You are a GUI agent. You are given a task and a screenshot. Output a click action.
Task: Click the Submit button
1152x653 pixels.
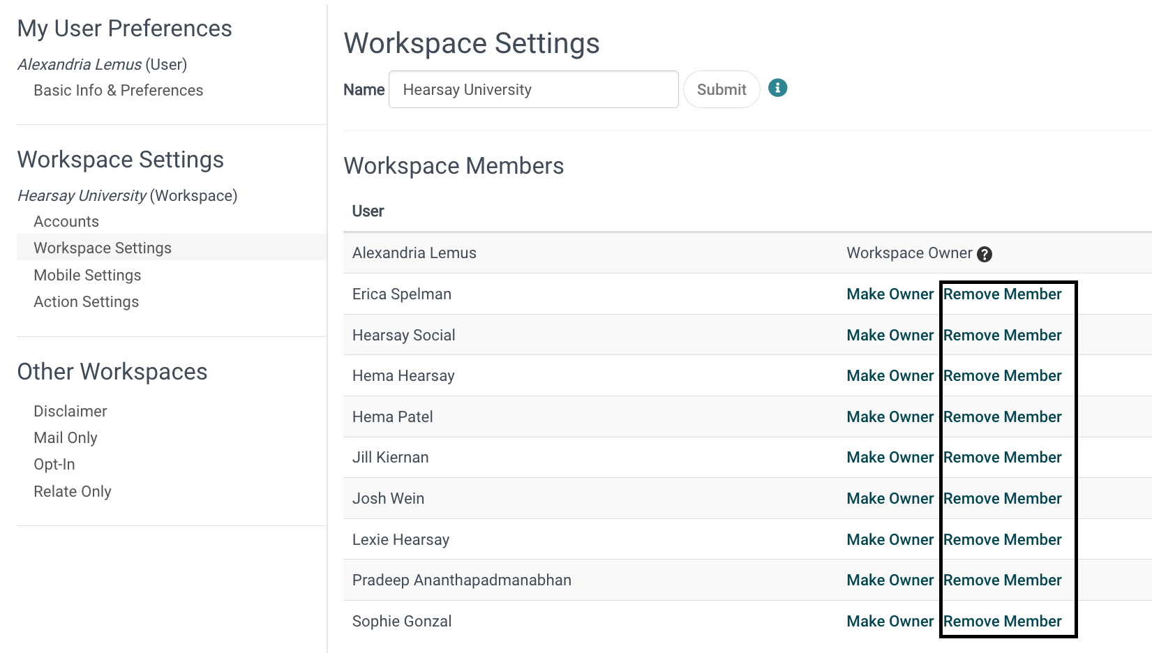click(x=721, y=89)
